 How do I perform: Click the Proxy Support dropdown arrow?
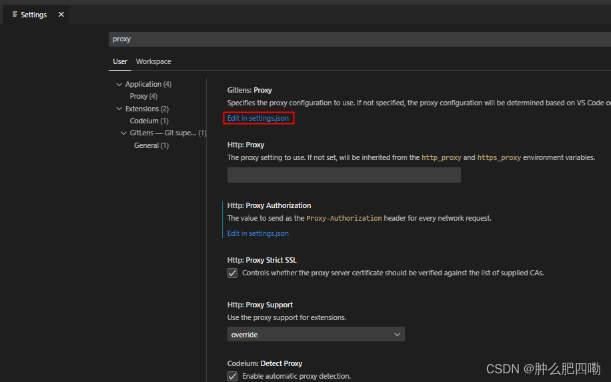[x=397, y=335]
